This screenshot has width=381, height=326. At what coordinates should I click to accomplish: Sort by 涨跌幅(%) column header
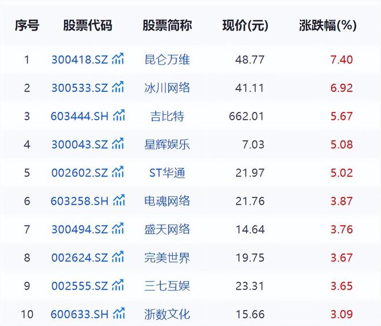pos(327,25)
